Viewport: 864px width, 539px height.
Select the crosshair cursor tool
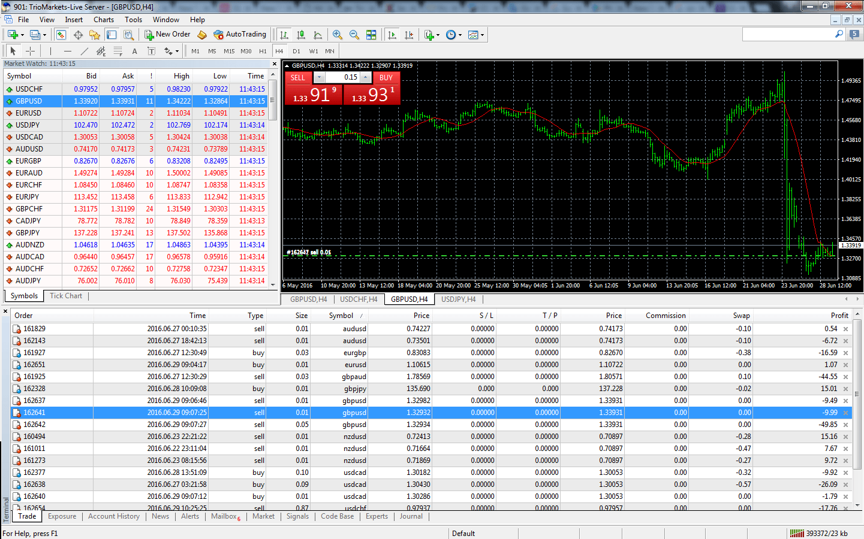pos(30,52)
